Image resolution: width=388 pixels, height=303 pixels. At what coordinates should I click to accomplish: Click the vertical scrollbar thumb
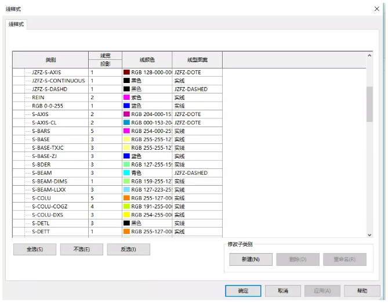[x=369, y=104]
